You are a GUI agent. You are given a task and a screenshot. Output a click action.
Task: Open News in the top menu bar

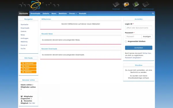point(54,14)
